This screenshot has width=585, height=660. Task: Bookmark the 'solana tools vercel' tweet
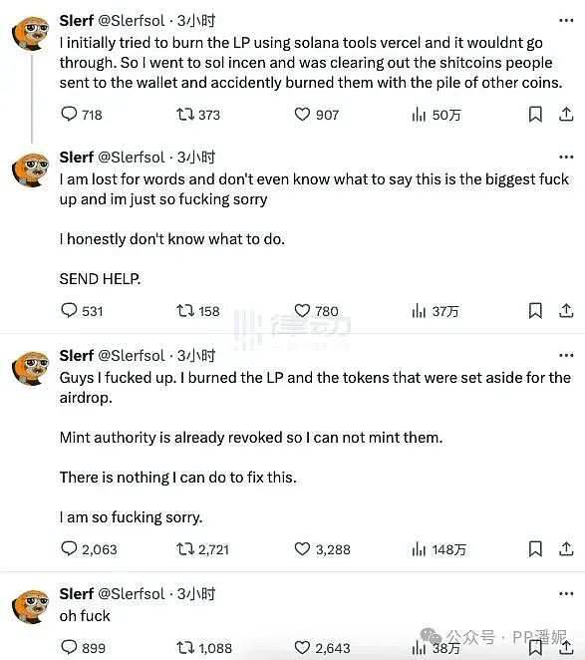point(535,115)
